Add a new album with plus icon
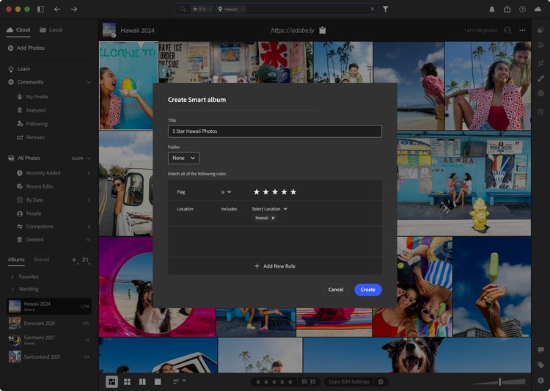The width and height of the screenshot is (550, 391). (74, 260)
